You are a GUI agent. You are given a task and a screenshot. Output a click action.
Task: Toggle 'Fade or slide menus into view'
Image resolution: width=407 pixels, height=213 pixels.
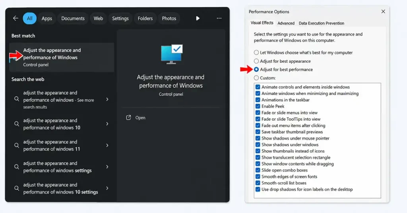[x=258, y=112]
